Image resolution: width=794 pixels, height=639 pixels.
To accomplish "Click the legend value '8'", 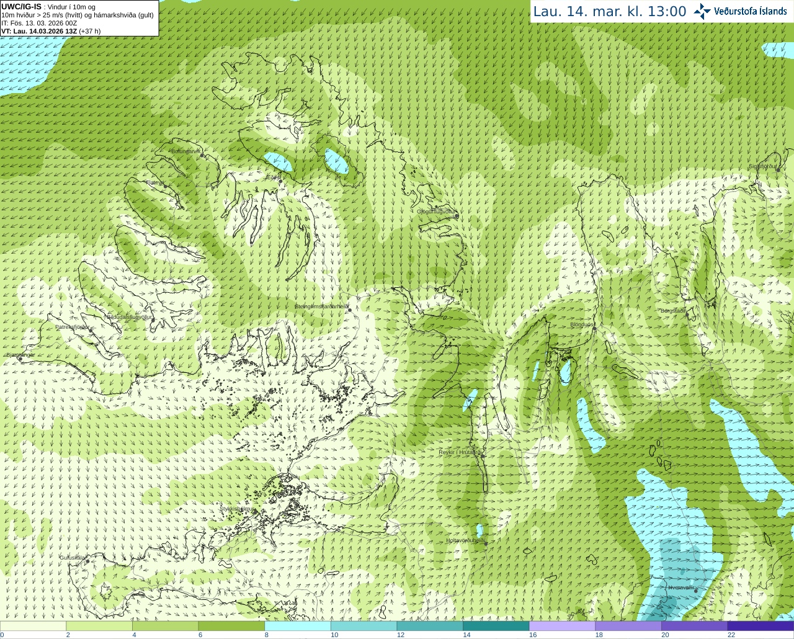I will pyautogui.click(x=266, y=635).
